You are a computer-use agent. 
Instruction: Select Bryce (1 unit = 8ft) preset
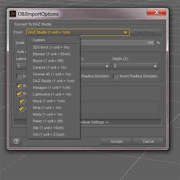(53, 61)
